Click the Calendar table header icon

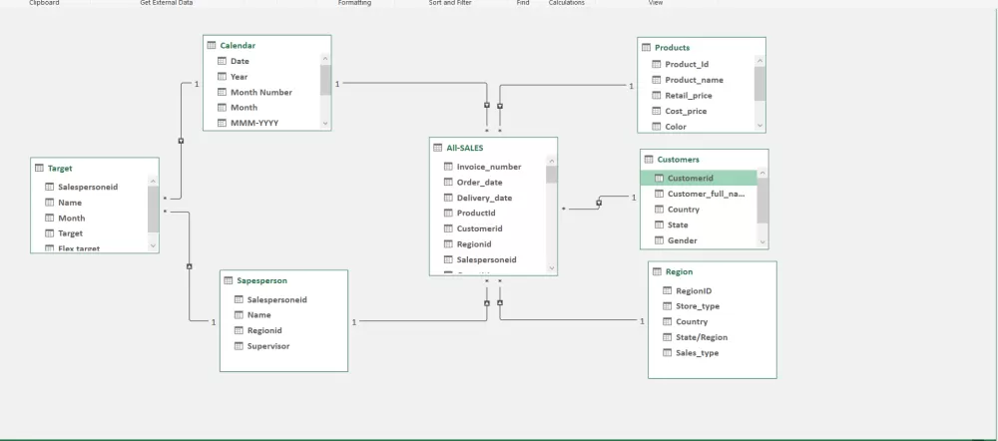(212, 46)
